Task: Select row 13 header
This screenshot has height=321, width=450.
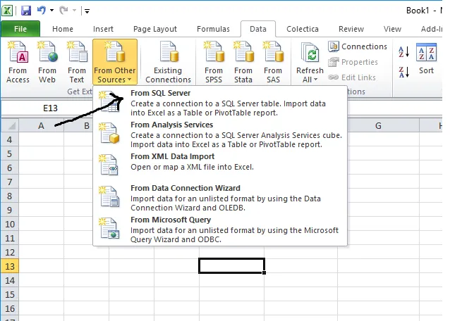Action: coord(10,266)
